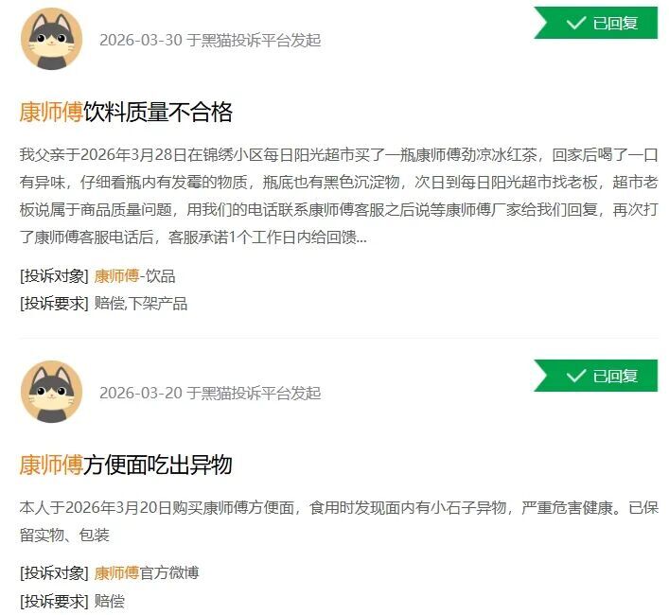Screen dimensions: 669x615
Task: Click the 投诉要求 赔偿 line of second complaint
Action: pyautogui.click(x=72, y=602)
